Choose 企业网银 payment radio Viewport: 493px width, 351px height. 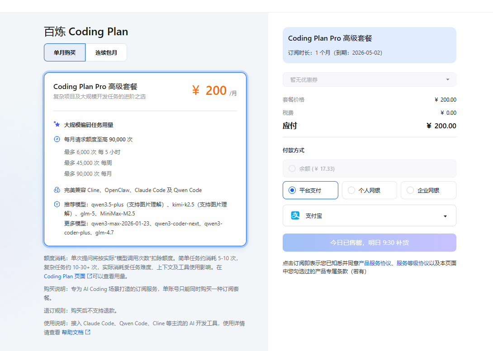click(x=410, y=190)
